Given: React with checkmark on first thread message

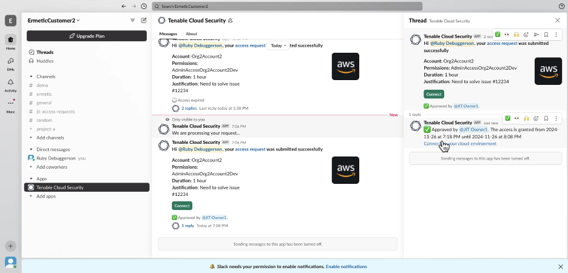Looking at the screenshot, I should point(498,35).
